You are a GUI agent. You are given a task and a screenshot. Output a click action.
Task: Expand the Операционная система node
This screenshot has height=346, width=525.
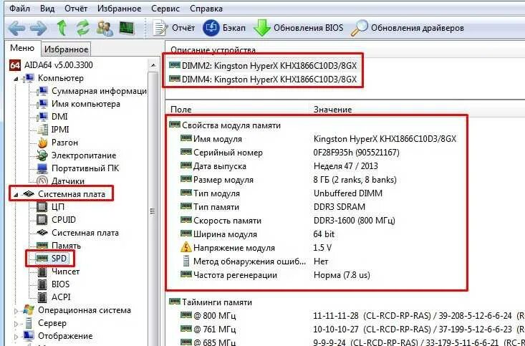[x=16, y=311]
